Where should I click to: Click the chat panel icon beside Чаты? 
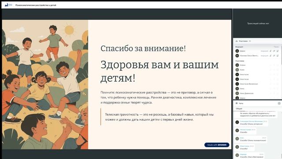click(x=237, y=103)
